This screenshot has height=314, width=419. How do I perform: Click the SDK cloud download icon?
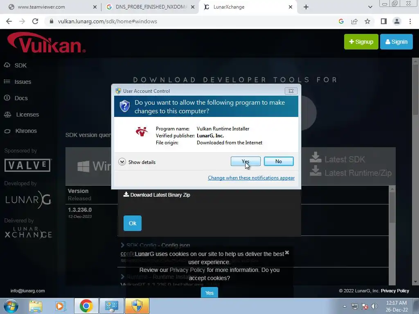pyautogui.click(x=7, y=65)
